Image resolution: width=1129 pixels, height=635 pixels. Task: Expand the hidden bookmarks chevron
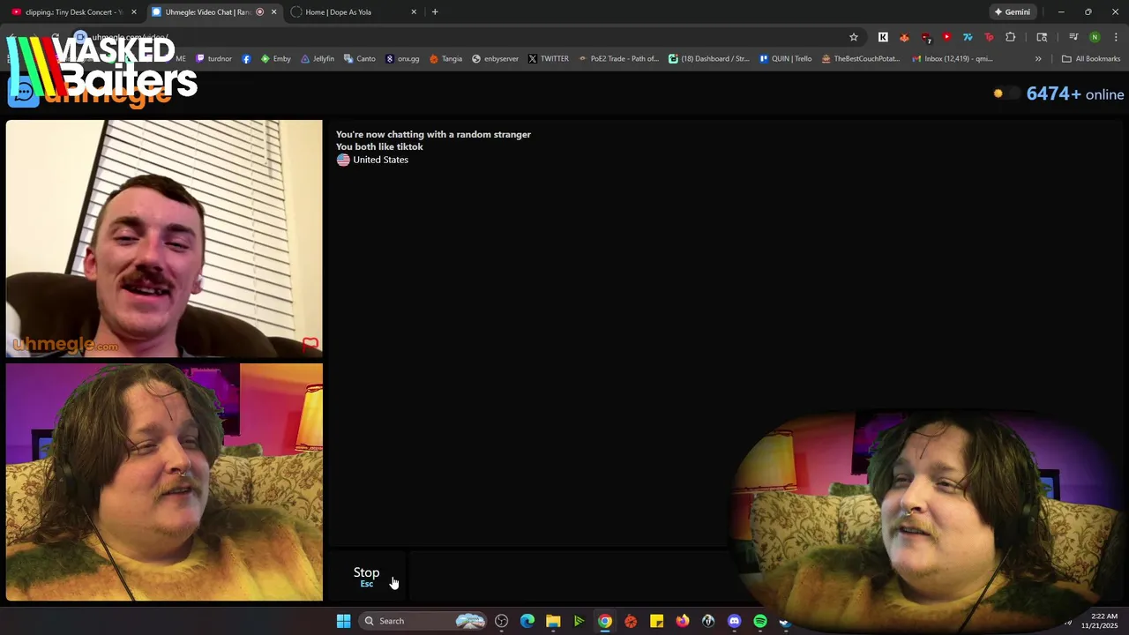pos(1038,59)
